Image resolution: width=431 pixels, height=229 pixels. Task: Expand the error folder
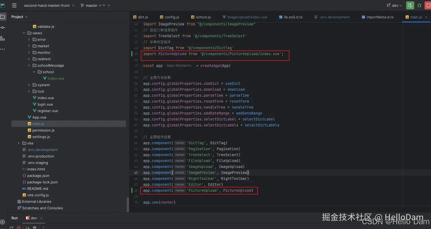[x=29, y=39]
